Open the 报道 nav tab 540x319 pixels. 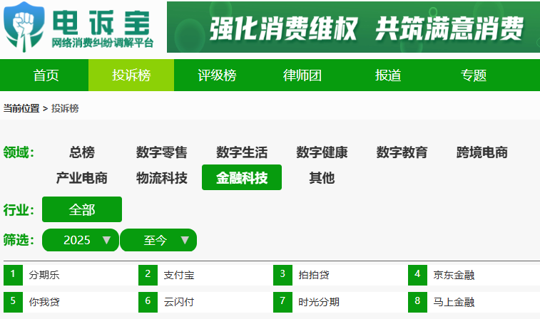[x=388, y=75]
